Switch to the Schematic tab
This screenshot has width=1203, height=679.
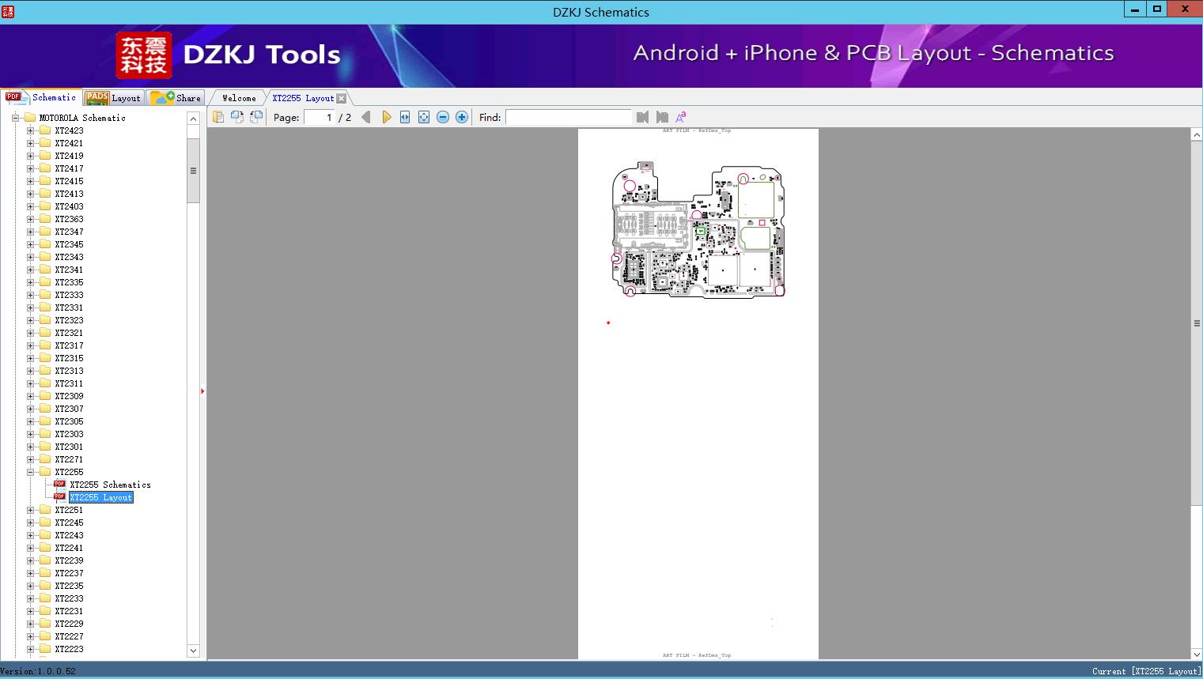coord(41,97)
